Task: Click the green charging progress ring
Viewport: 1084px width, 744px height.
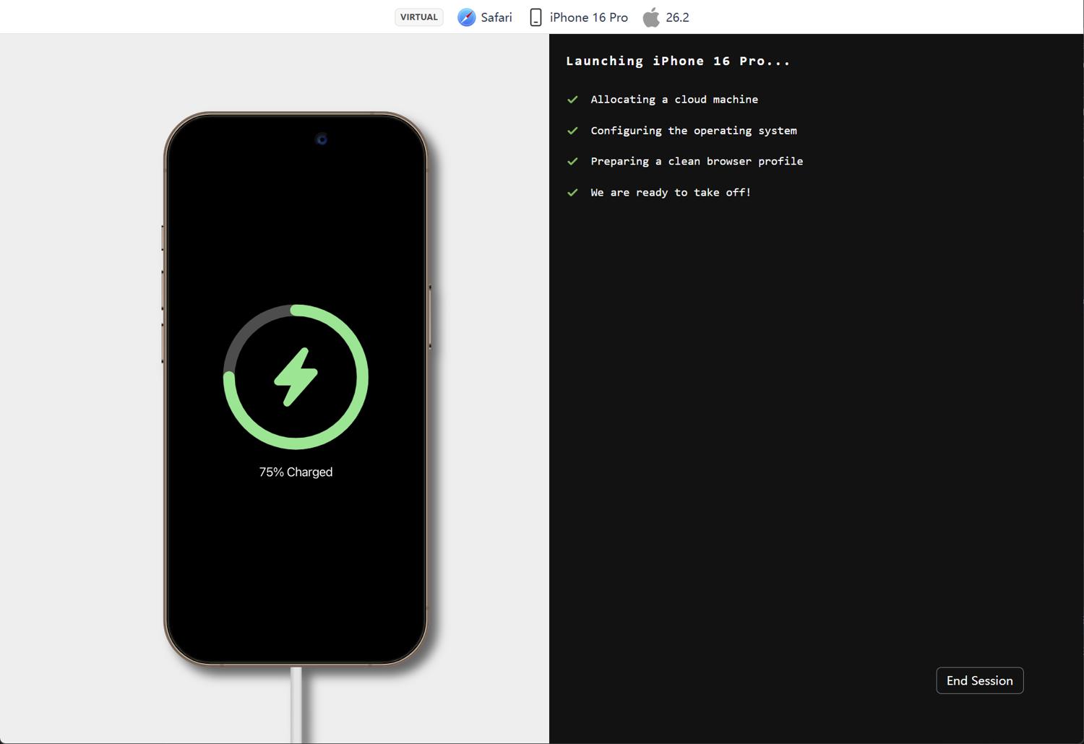Action: [296, 377]
